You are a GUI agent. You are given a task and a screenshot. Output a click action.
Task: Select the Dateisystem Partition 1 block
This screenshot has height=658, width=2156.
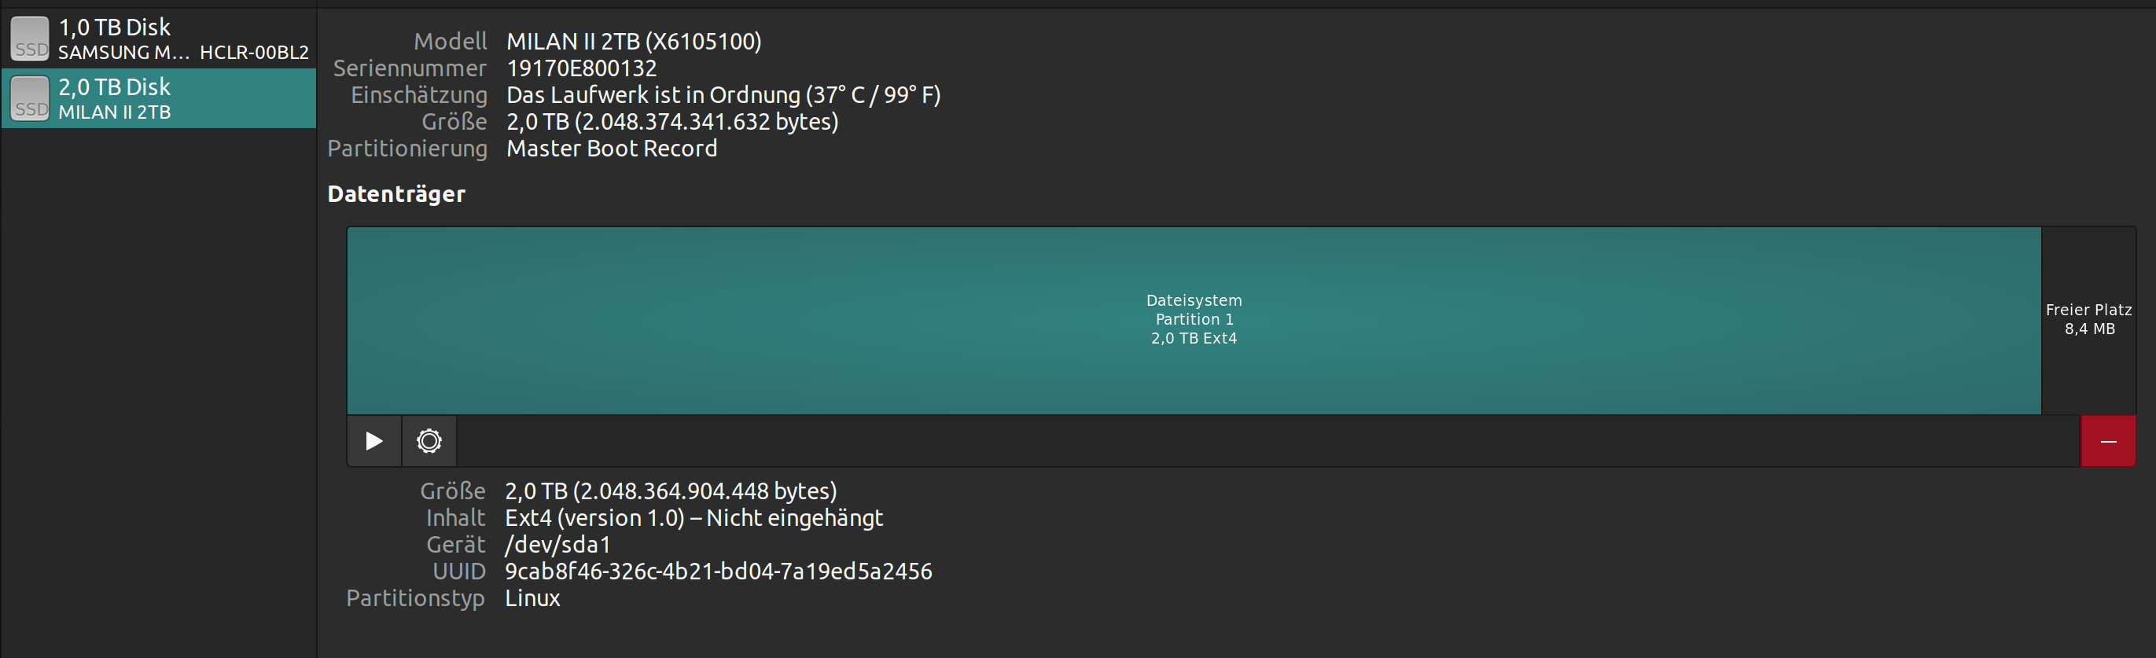click(1194, 320)
